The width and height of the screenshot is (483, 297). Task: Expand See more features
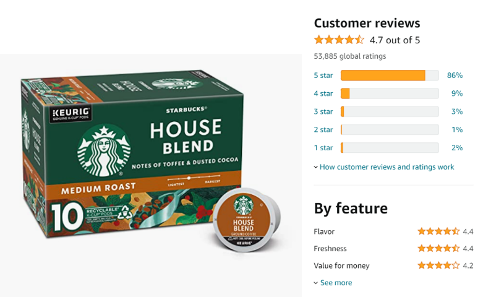pos(336,283)
